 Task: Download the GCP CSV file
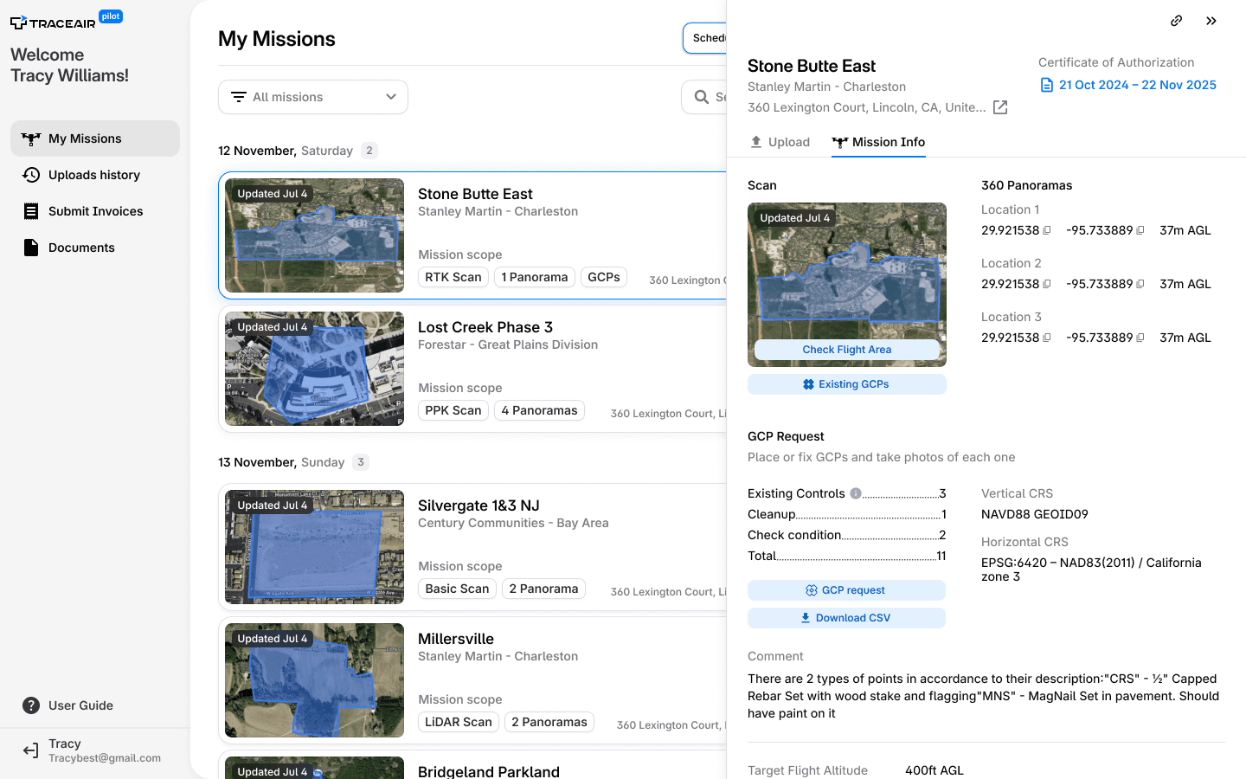pyautogui.click(x=847, y=618)
